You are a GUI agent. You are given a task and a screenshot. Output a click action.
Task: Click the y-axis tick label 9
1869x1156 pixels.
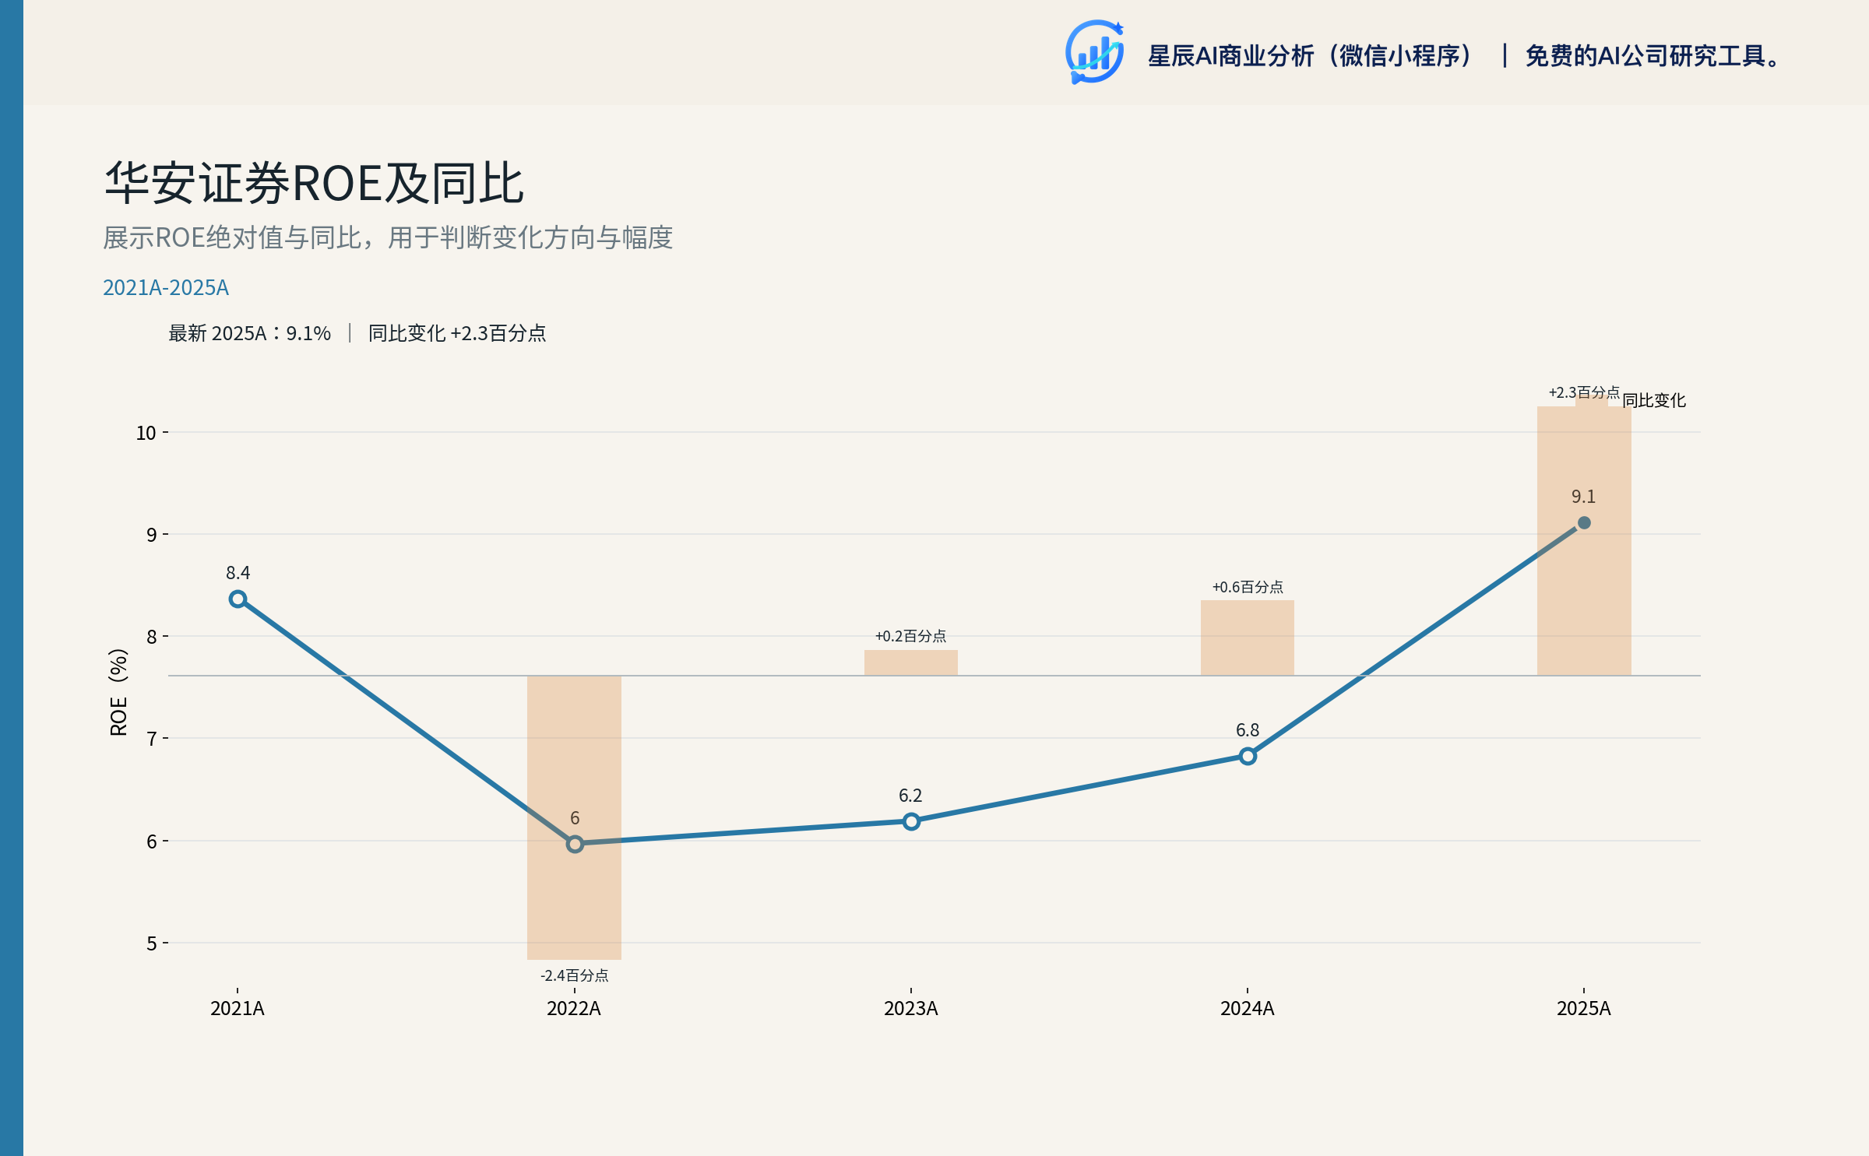pos(152,535)
